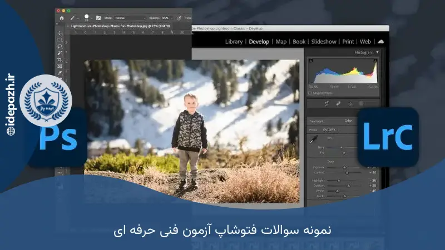The width and height of the screenshot is (445, 250).
Task: Select the Frame tool
Action: 60,66
